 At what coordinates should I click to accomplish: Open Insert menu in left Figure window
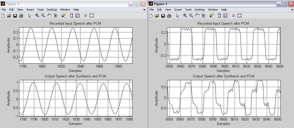(x=30, y=10)
